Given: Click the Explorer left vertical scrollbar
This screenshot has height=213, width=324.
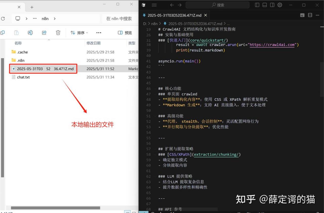Looking at the screenshot, I should 3,117.
